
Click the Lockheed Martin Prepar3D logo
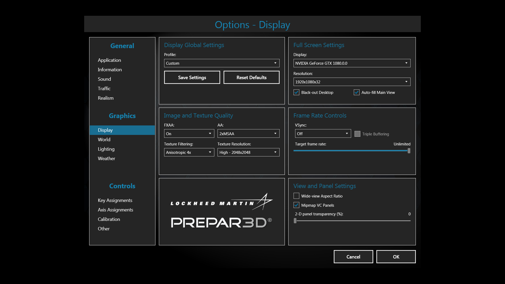(x=221, y=211)
